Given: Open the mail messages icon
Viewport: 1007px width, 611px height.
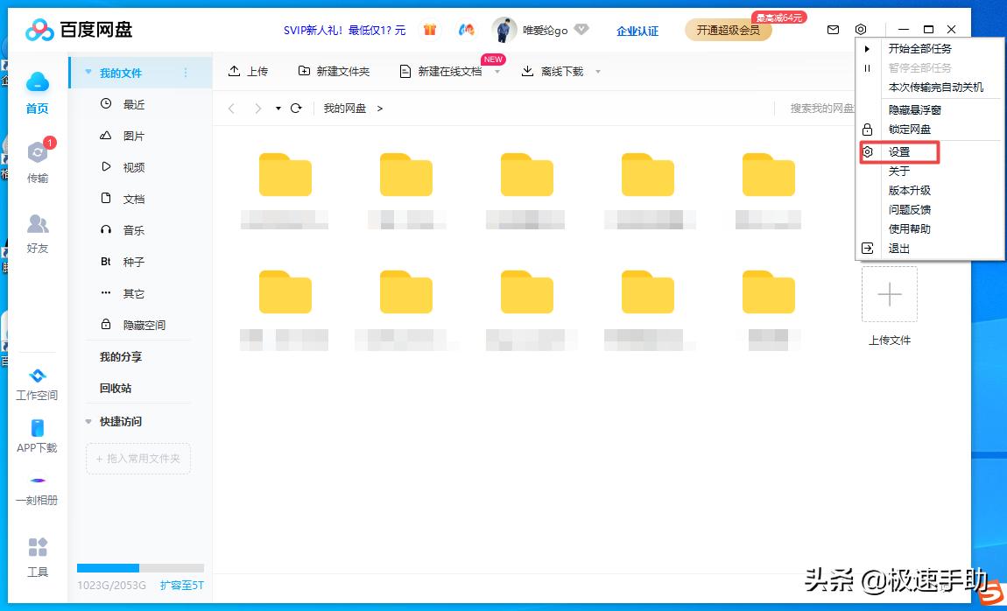Looking at the screenshot, I should (833, 30).
